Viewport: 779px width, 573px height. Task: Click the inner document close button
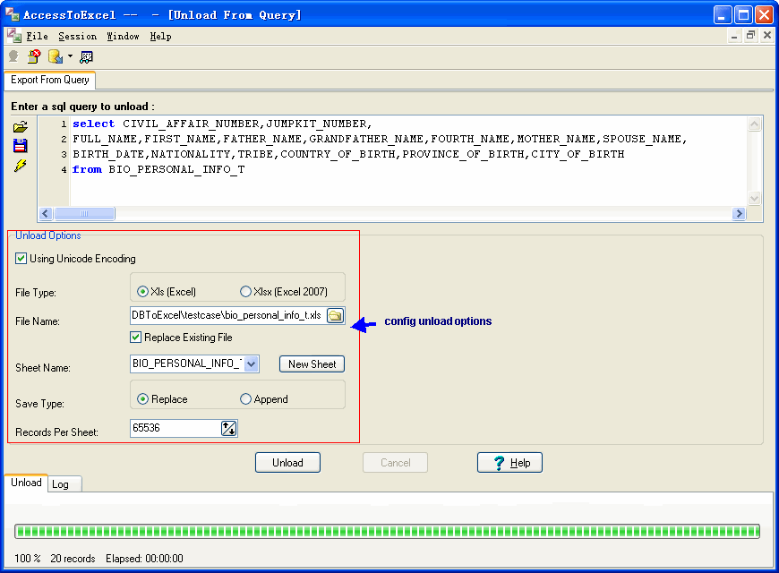click(x=767, y=35)
